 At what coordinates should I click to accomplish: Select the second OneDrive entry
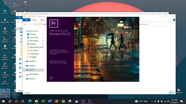point(31,66)
